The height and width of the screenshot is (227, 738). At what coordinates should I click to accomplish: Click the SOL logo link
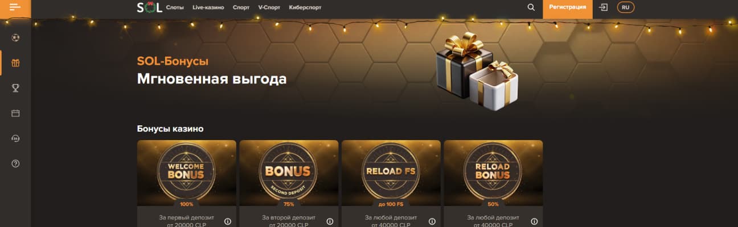[x=150, y=7]
